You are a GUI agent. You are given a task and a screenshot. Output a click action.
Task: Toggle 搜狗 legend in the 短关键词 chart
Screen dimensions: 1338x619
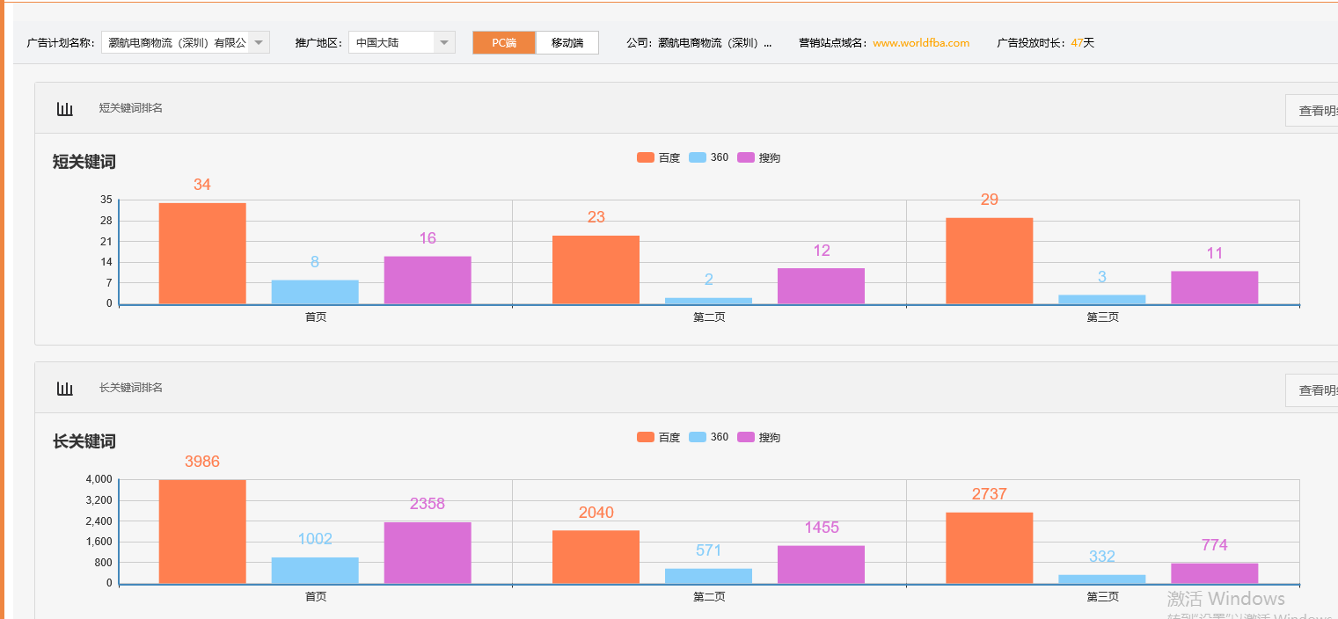point(758,158)
